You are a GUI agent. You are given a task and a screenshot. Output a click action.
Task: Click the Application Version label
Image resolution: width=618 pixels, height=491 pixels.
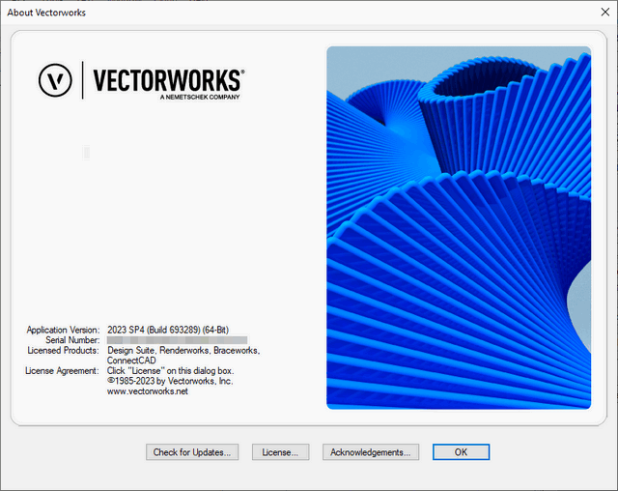coord(63,330)
